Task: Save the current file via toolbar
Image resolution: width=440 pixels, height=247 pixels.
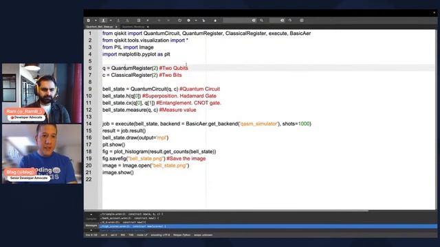Action: [118, 21]
